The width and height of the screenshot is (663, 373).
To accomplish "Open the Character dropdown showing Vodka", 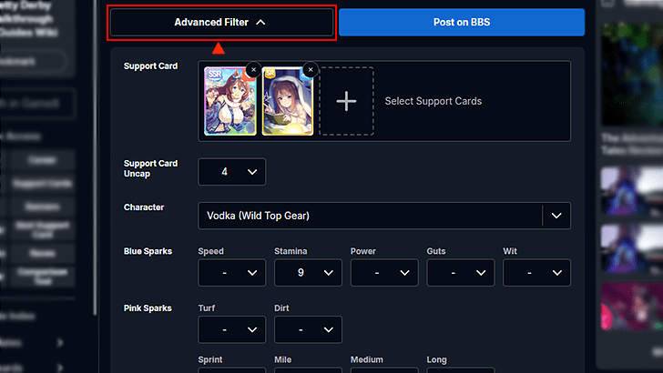I will click(384, 216).
